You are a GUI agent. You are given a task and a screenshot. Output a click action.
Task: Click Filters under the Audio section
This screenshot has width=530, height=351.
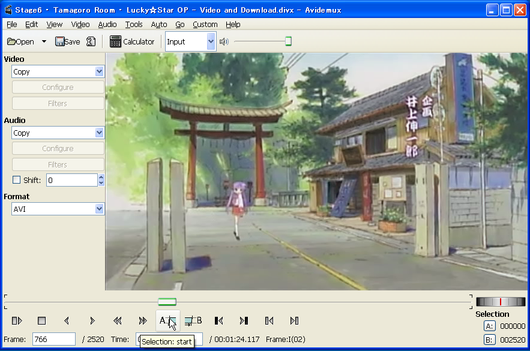pyautogui.click(x=58, y=164)
